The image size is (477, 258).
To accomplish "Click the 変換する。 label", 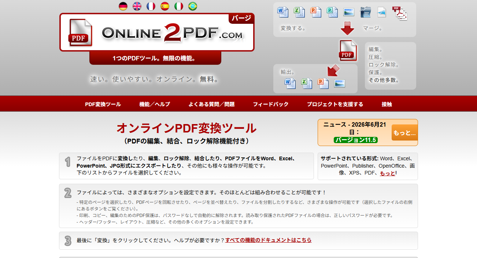I will click(x=293, y=28).
